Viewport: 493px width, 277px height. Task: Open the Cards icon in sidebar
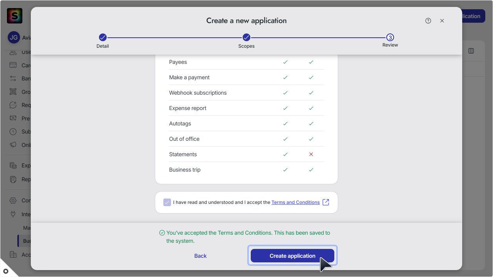tap(13, 65)
